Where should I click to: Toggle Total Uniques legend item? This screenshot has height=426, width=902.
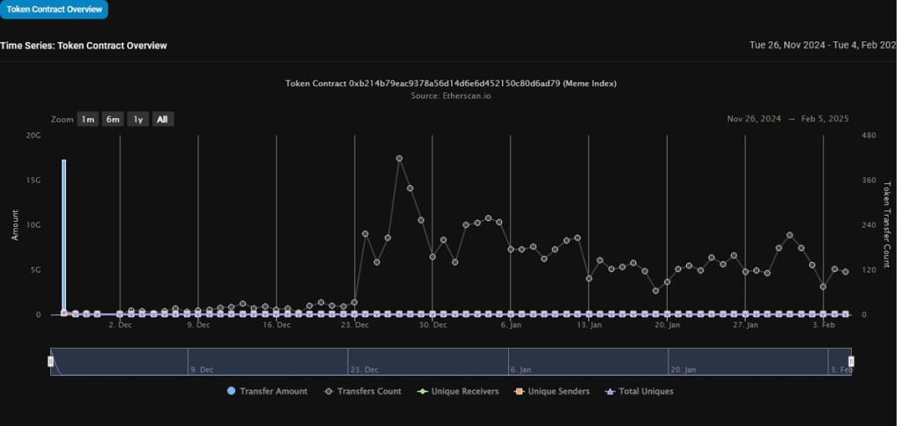(x=645, y=391)
